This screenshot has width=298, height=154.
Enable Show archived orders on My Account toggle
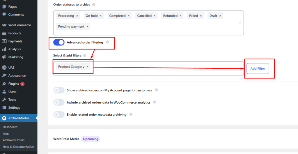(x=59, y=90)
